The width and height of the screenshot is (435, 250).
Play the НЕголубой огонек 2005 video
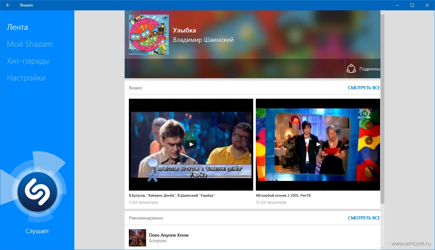pos(318,144)
